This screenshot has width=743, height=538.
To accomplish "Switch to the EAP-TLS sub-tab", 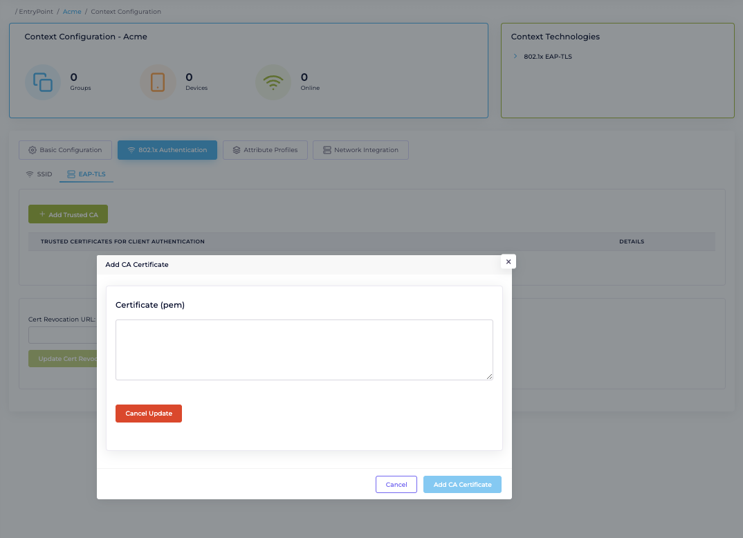I will (x=86, y=174).
